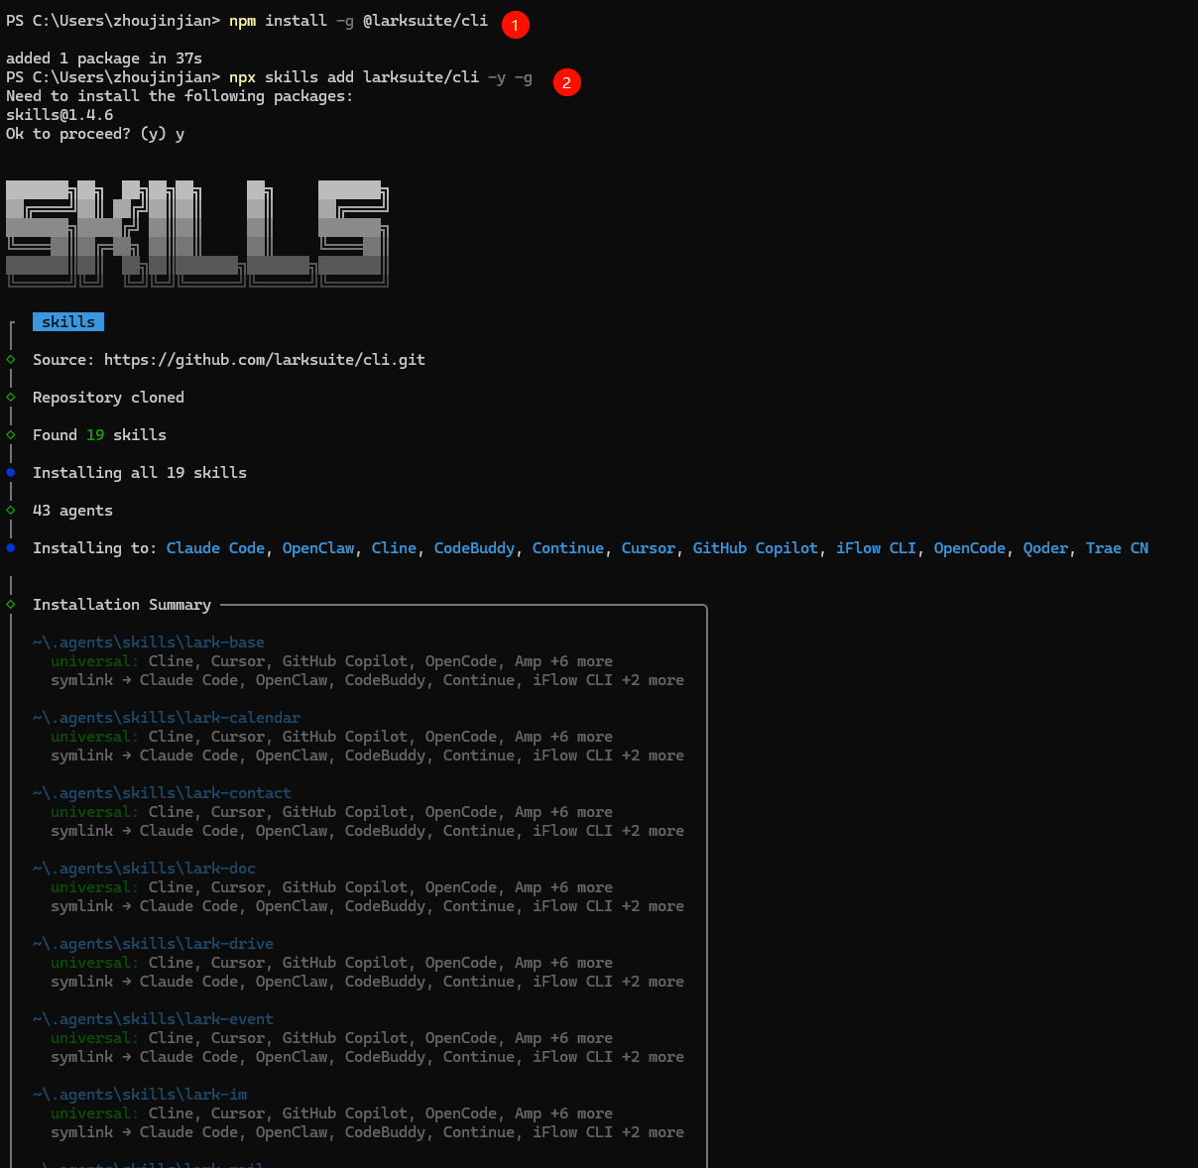The width and height of the screenshot is (1198, 1168).
Task: Click the SKILLS ASCII art logo
Action: 196,233
